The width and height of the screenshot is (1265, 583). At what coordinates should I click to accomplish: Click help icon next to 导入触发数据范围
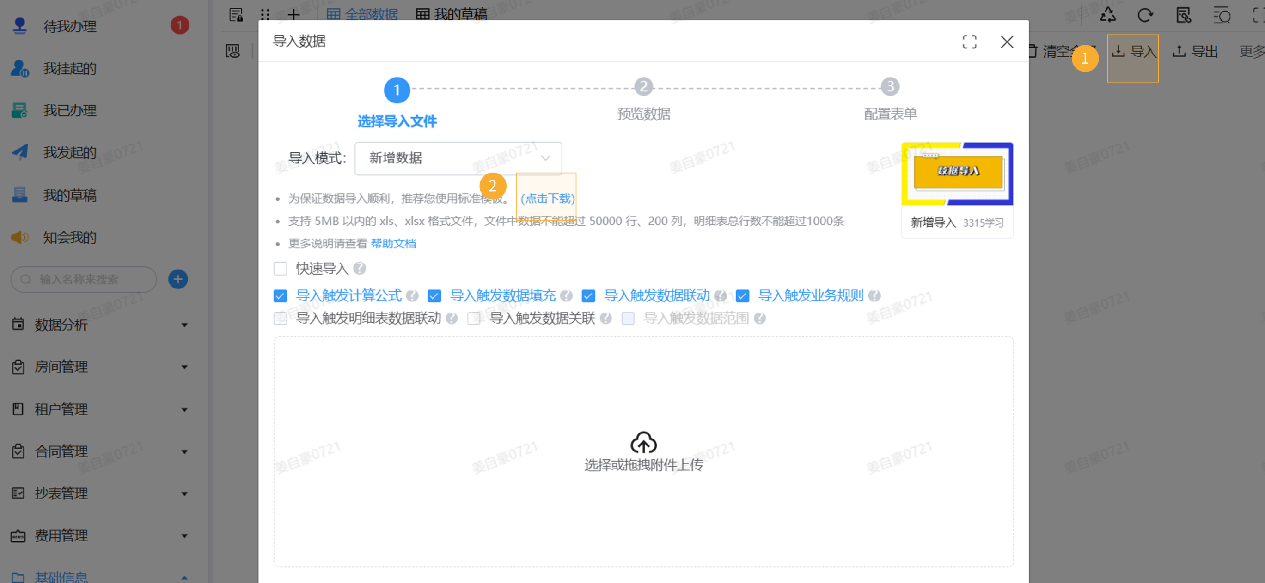tap(760, 318)
